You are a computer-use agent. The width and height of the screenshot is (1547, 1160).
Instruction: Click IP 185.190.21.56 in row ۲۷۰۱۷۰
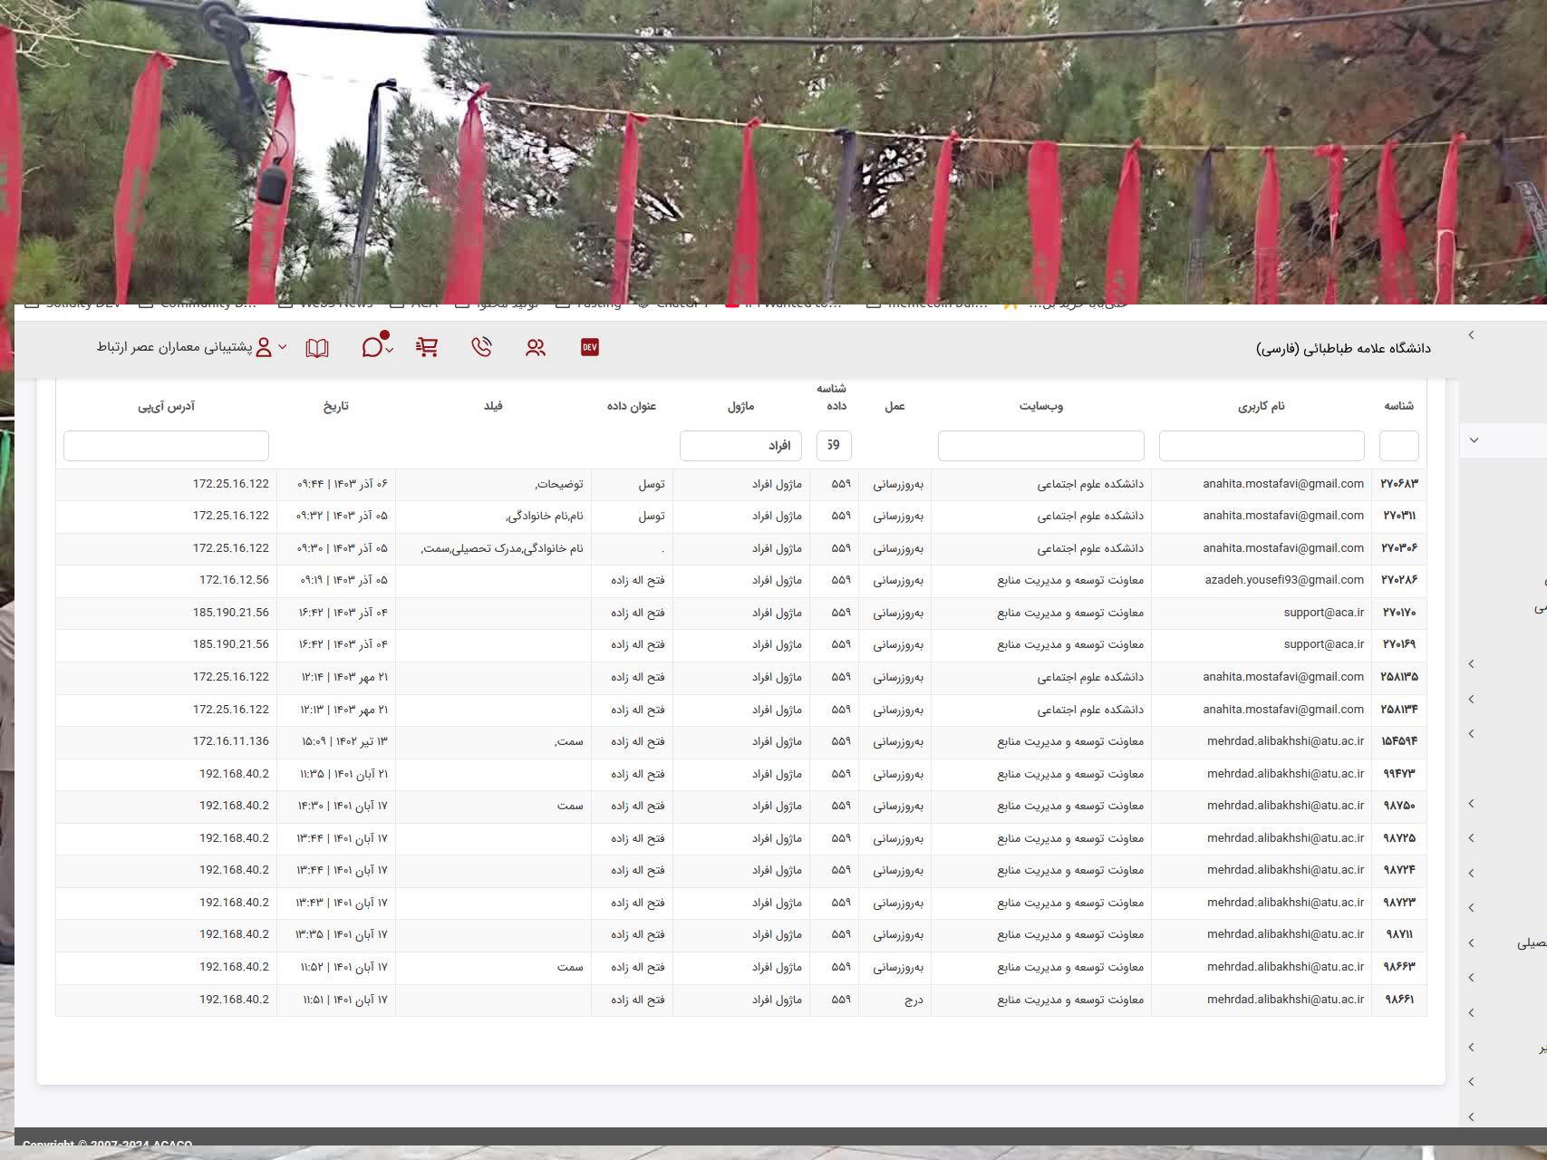click(231, 613)
